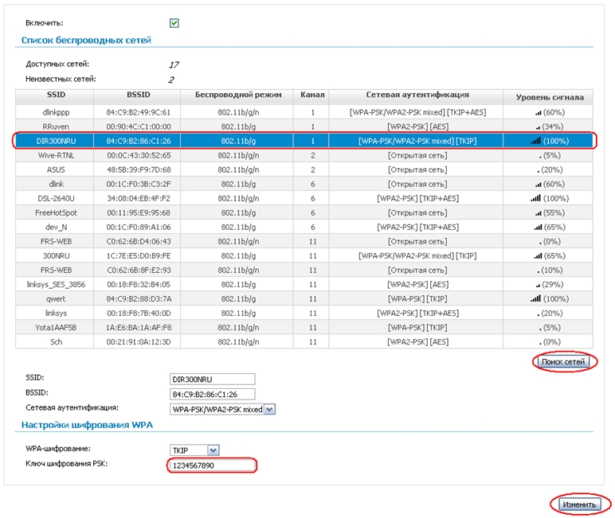
Task: Toggle the Включить checkbox
Action: pyautogui.click(x=174, y=23)
